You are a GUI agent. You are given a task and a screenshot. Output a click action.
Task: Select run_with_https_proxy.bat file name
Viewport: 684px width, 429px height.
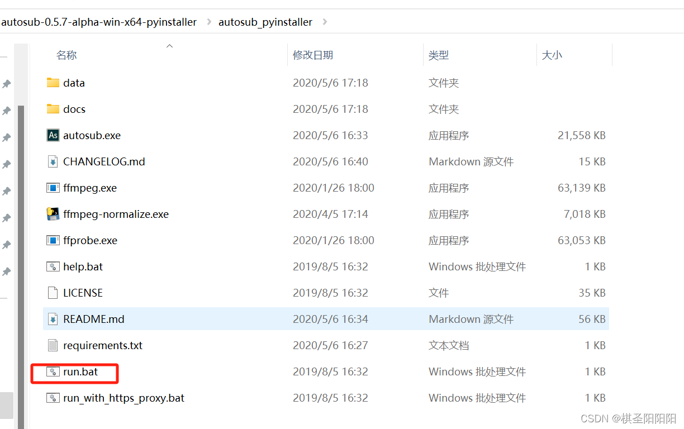pos(123,398)
